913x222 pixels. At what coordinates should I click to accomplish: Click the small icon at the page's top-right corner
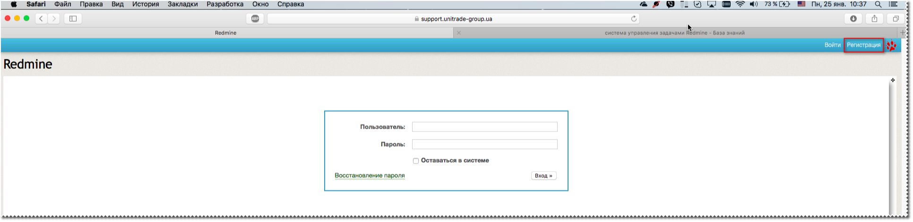pos(893,80)
